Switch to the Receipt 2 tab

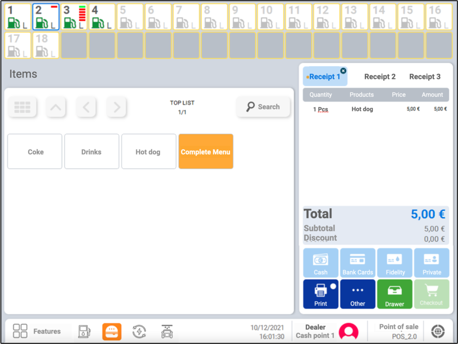pyautogui.click(x=380, y=76)
